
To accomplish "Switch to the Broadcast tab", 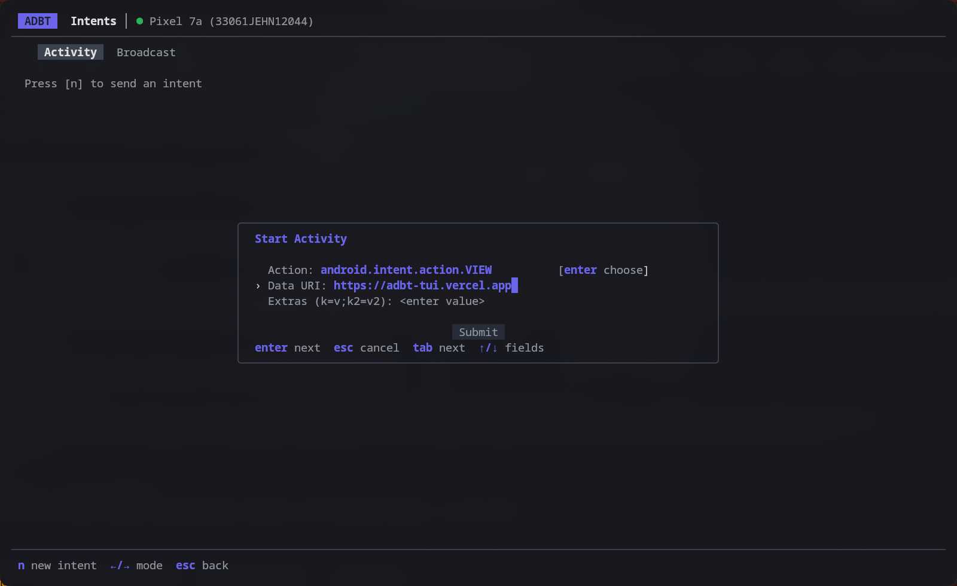I will pos(146,52).
